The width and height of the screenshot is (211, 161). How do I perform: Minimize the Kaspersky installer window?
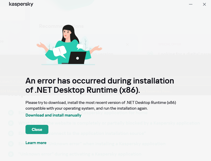tap(191, 4)
